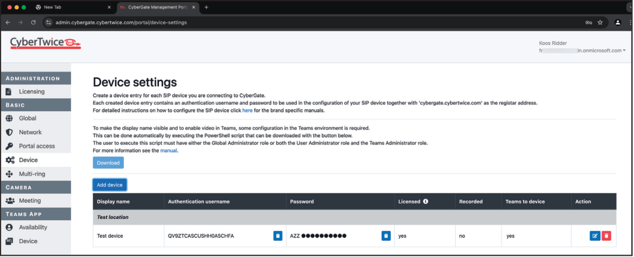Click the QV9ZTCASCUSHH0A5CHFA username text
This screenshot has height=257, width=634.
(x=201, y=236)
